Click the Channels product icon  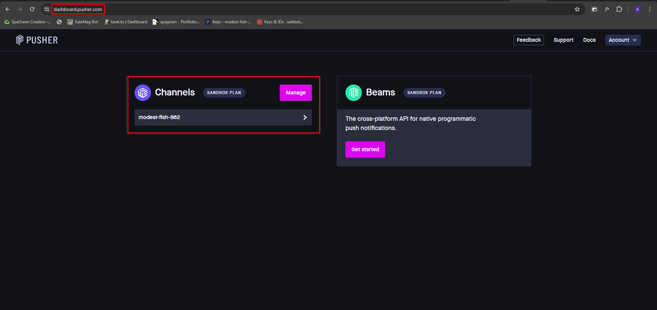pyautogui.click(x=143, y=93)
